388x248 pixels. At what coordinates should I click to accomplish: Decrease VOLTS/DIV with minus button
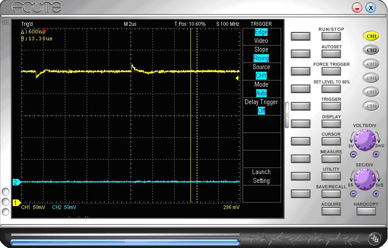(x=353, y=155)
